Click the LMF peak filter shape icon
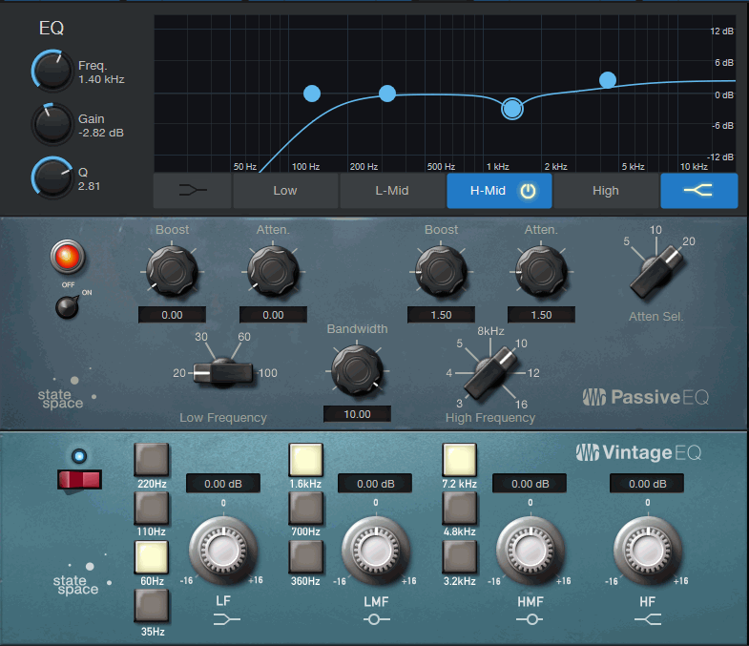 [x=377, y=619]
